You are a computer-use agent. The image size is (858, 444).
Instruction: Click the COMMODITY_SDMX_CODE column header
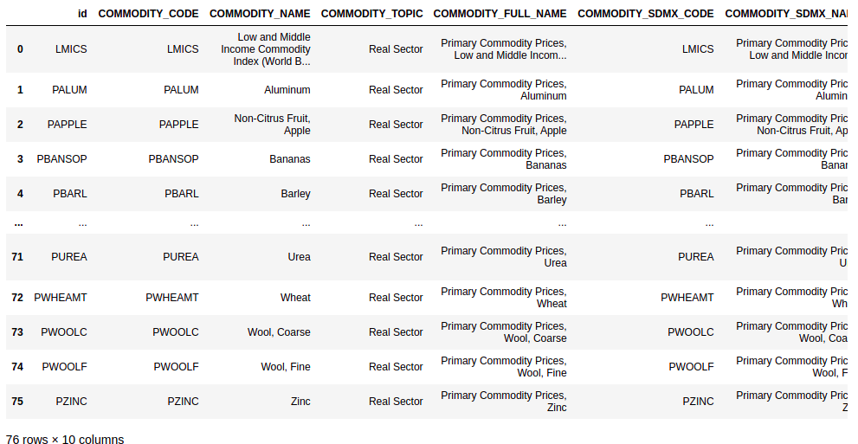[645, 14]
